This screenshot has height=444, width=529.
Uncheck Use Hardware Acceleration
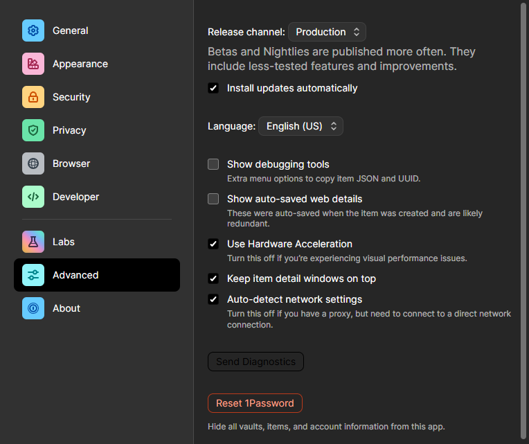coord(213,244)
